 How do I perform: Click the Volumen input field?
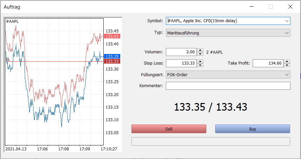(x=181, y=52)
